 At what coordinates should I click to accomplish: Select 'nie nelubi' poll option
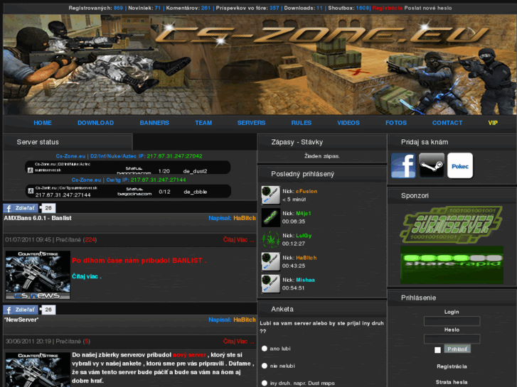point(265,366)
